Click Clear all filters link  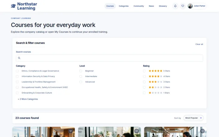199,44
